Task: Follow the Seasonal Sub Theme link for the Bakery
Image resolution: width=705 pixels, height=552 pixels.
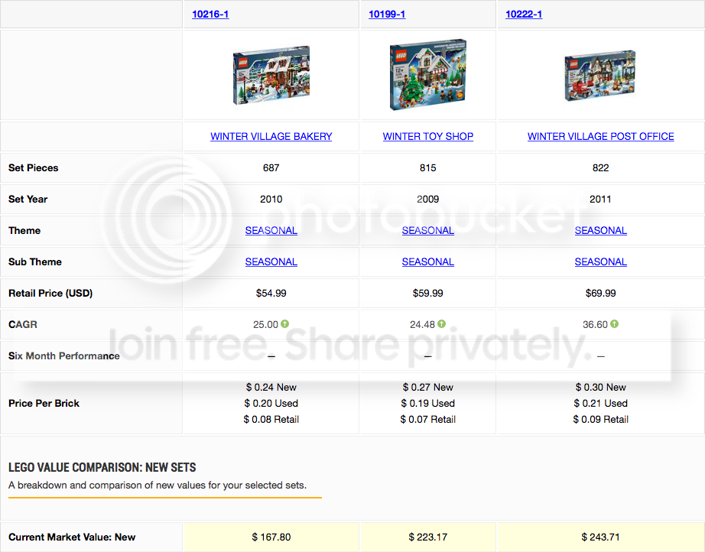Action: tap(271, 261)
